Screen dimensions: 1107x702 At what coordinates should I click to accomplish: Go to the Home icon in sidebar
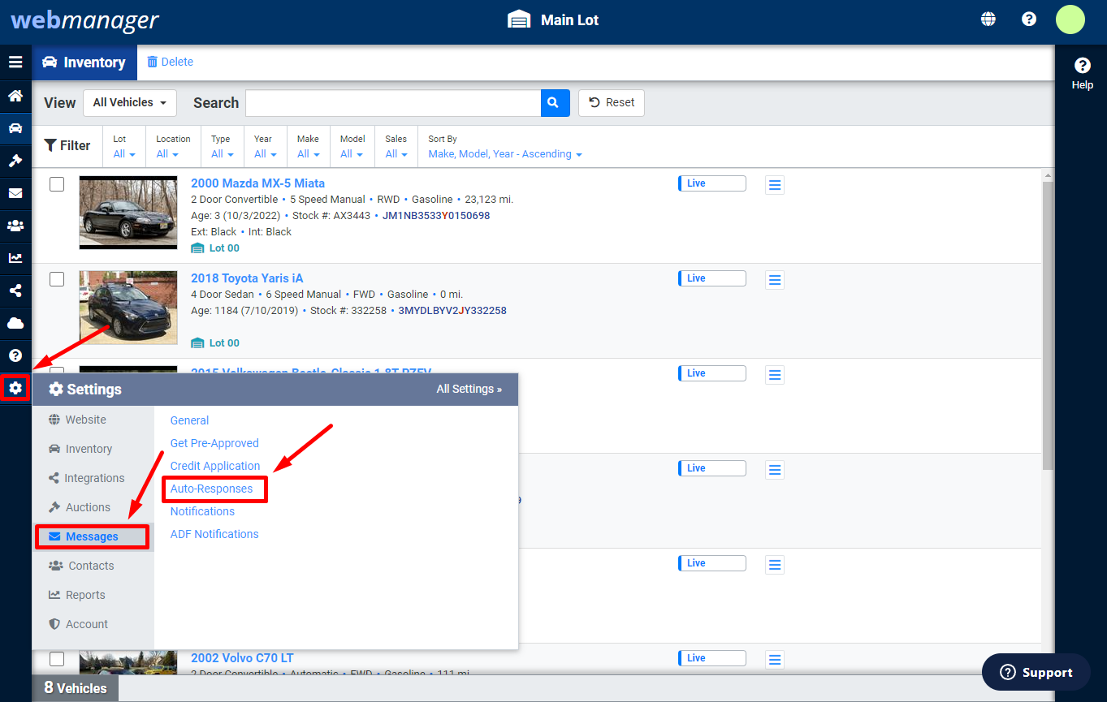(15, 96)
